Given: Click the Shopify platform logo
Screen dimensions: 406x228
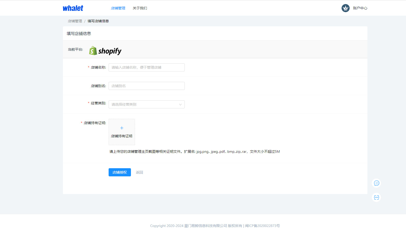Looking at the screenshot, I should point(105,51).
